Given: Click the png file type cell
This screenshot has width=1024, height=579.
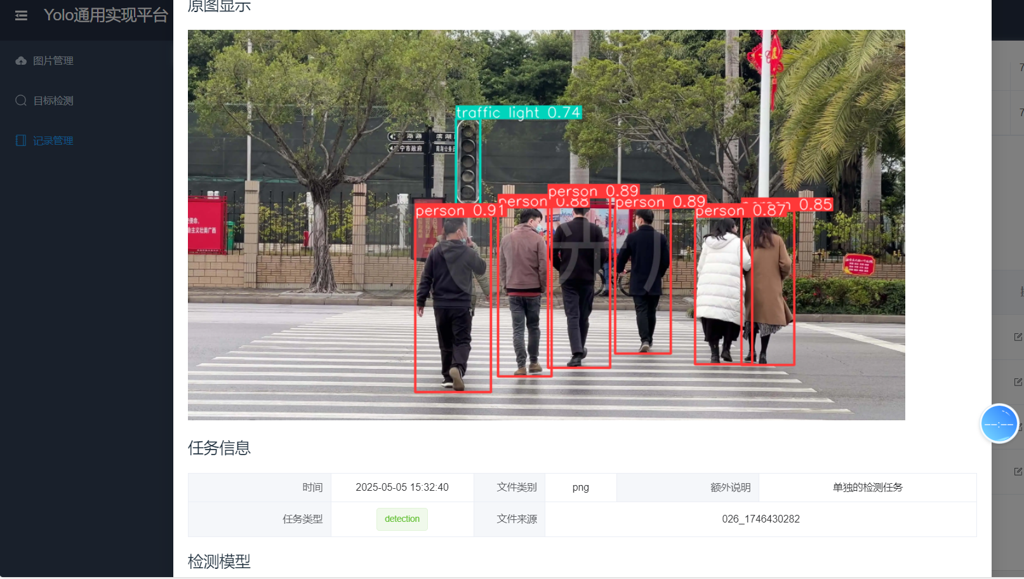Looking at the screenshot, I should [x=580, y=487].
